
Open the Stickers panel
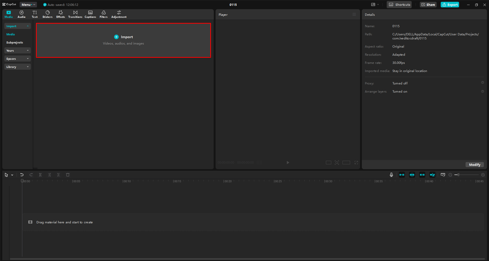click(x=47, y=14)
